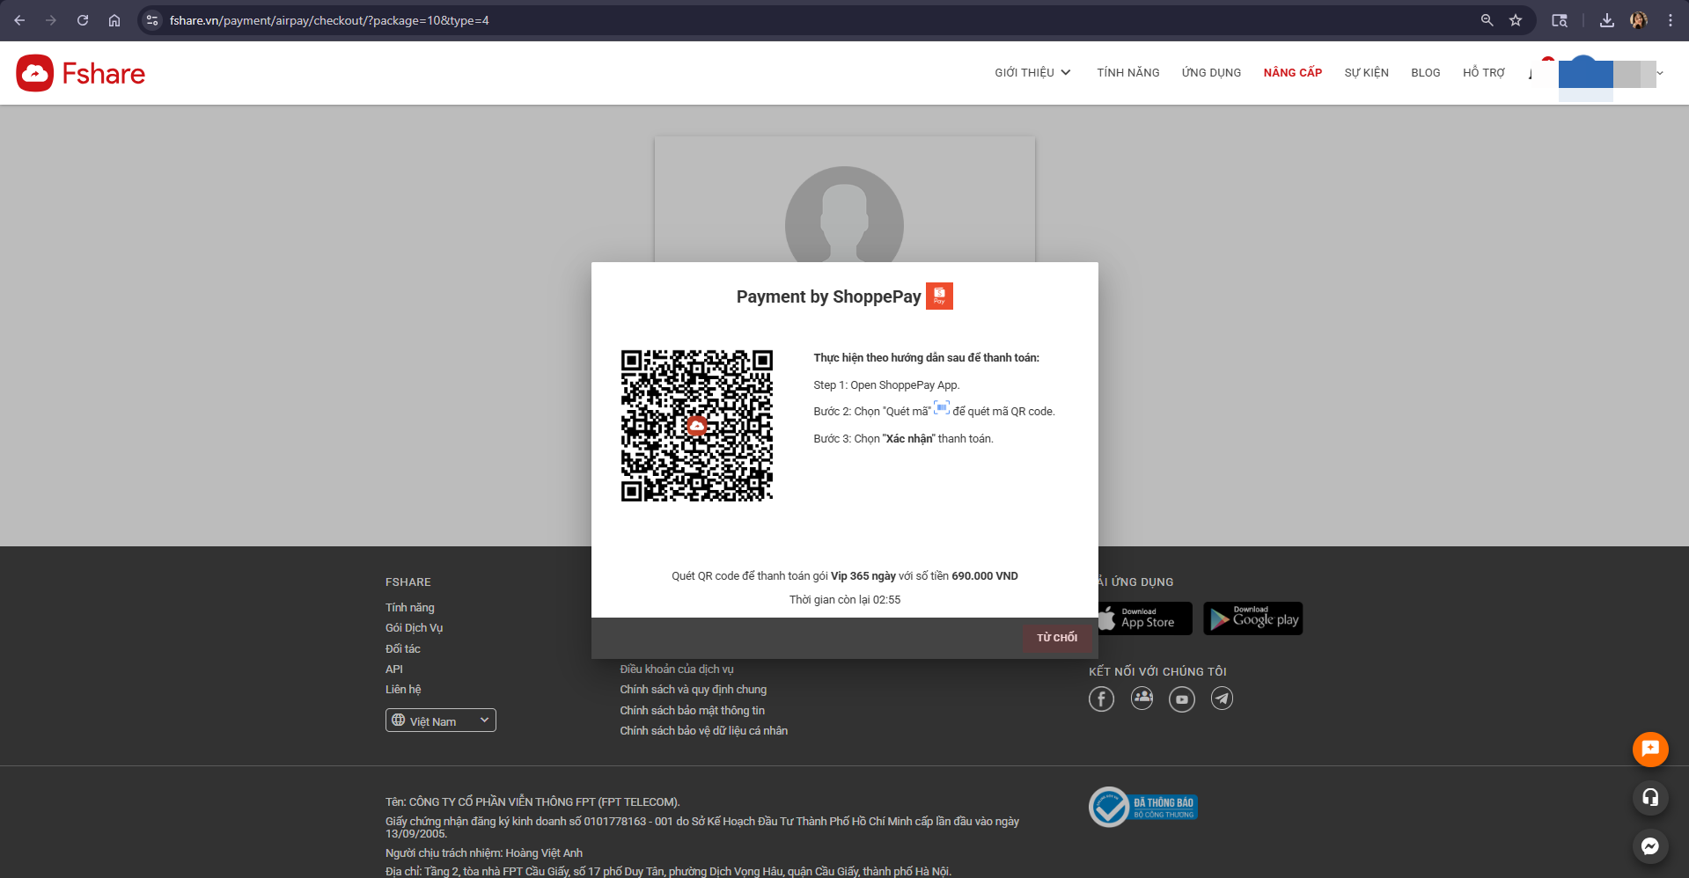This screenshot has height=878, width=1689.
Task: Open the browser zoom control
Action: tap(1487, 20)
